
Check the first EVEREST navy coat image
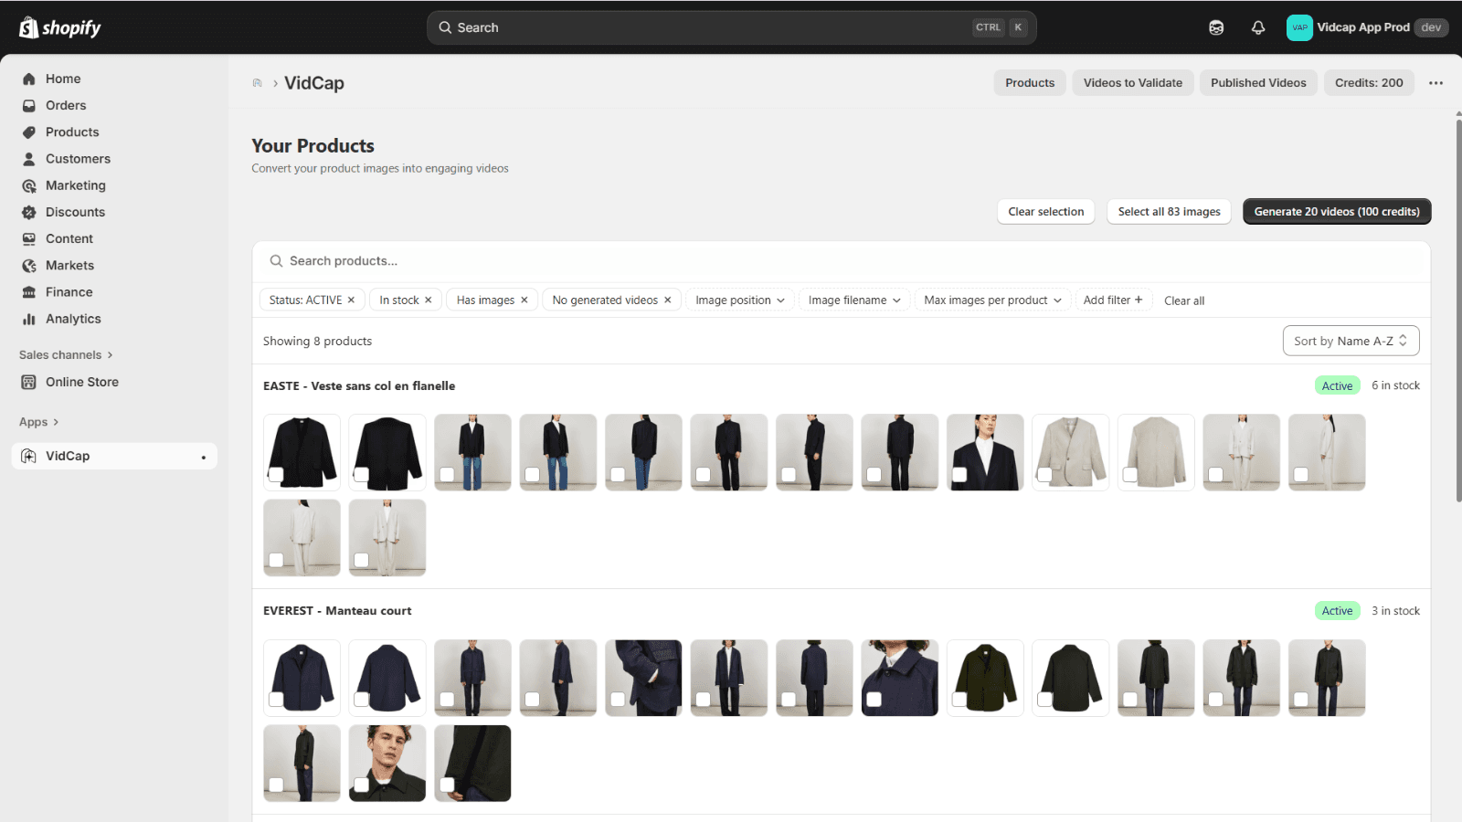pyautogui.click(x=276, y=700)
